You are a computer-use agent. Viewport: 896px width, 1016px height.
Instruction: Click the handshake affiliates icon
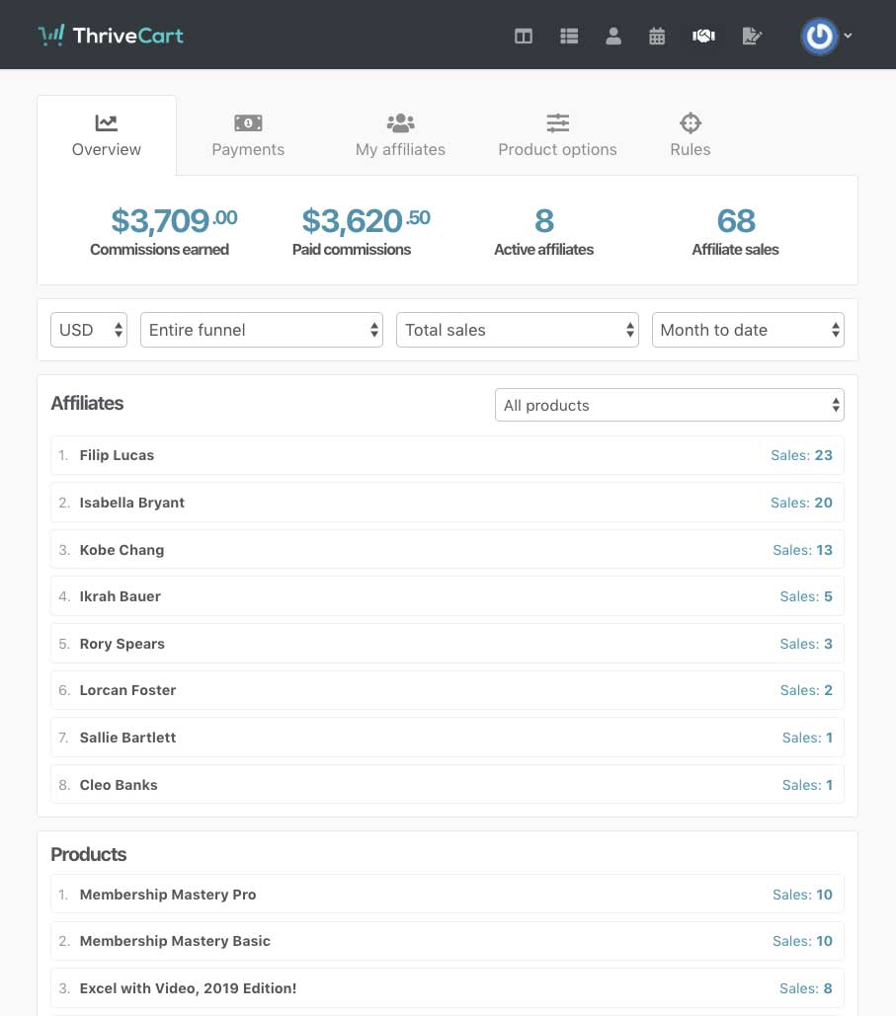coord(703,37)
